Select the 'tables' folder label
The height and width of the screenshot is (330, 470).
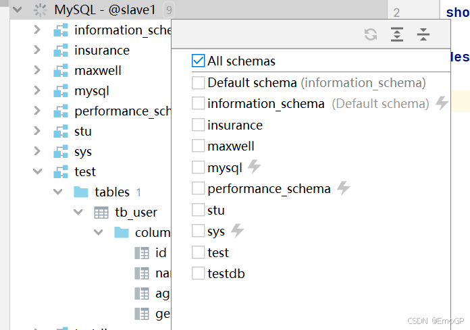tap(112, 192)
